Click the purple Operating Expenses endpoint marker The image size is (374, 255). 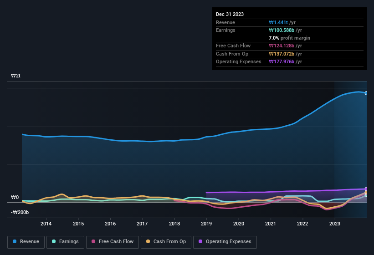(x=366, y=189)
